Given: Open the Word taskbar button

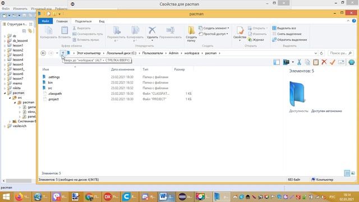Looking at the screenshot, I should tap(166, 197).
